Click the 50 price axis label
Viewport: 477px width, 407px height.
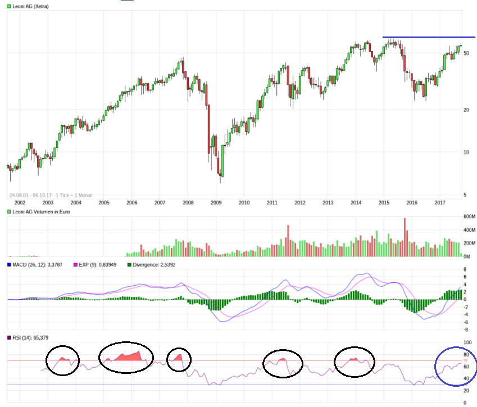click(466, 53)
